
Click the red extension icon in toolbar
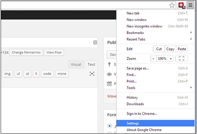pyautogui.click(x=182, y=5)
